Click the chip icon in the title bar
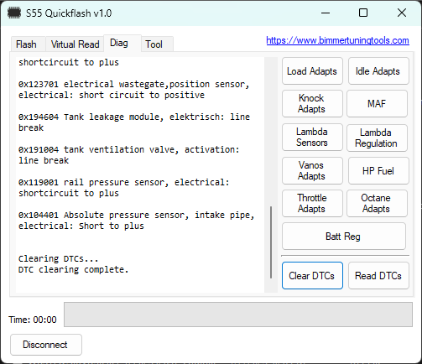The height and width of the screenshot is (364, 422). 13,13
